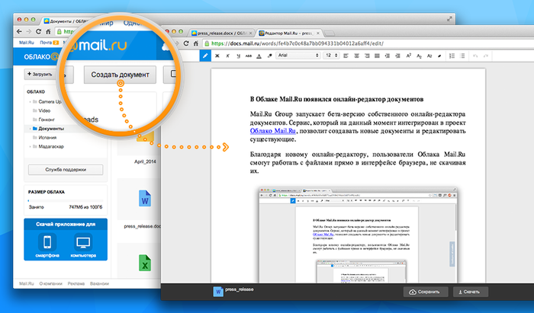The width and height of the screenshot is (534, 313).
Task: Click the Скачать download button
Action: coord(471,292)
